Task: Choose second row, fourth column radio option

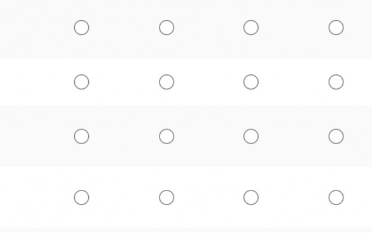Action: tap(336, 82)
